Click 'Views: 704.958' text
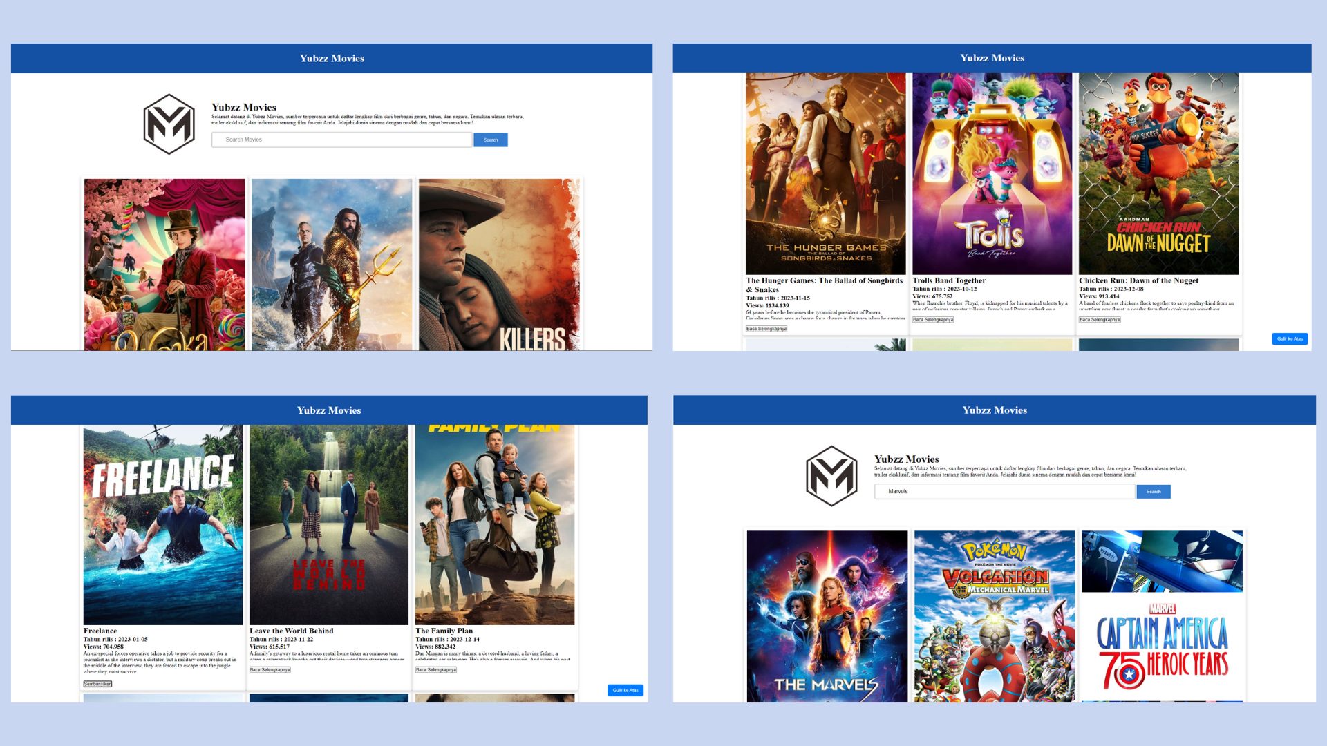1327x746 pixels. click(104, 647)
